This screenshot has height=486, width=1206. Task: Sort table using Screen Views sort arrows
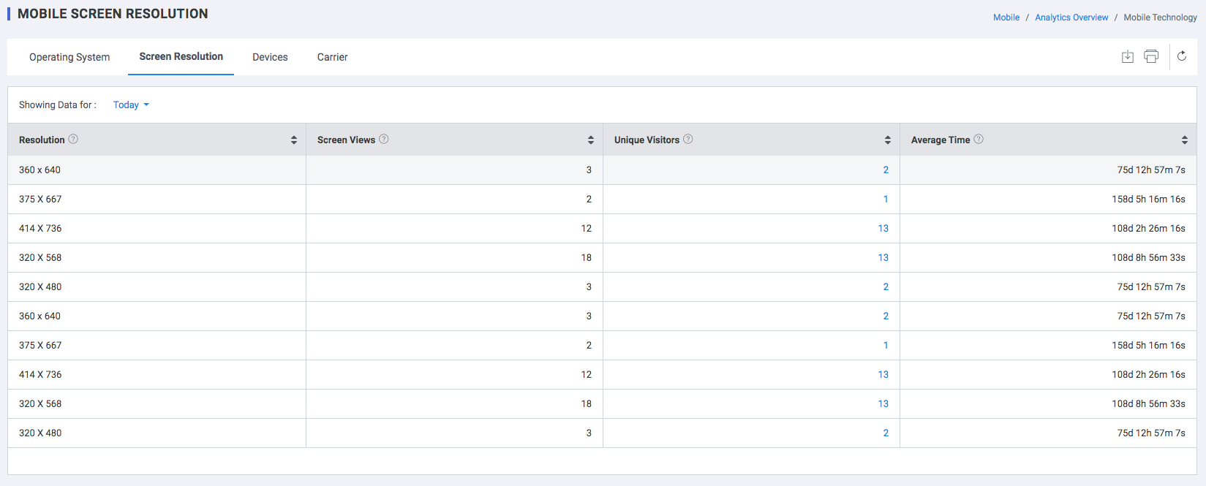[591, 140]
